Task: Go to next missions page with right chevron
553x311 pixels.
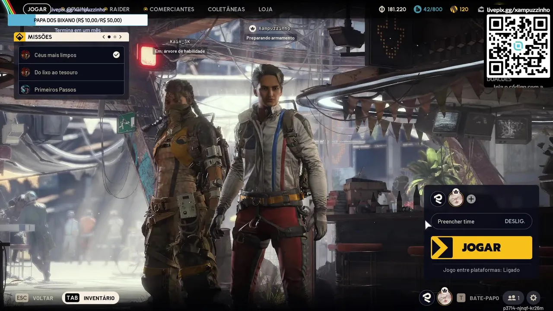Action: [121, 37]
